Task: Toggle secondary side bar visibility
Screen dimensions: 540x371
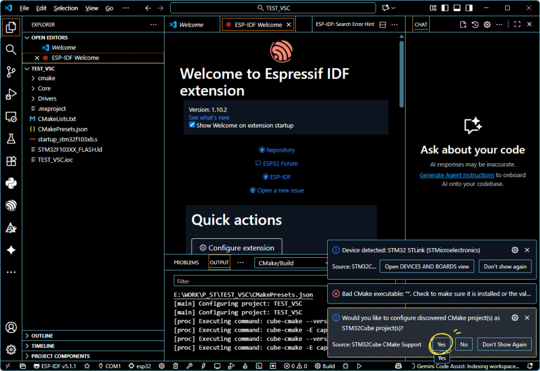Action: click(x=469, y=8)
